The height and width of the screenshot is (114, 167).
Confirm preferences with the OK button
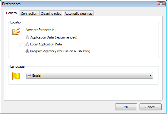click(126, 107)
